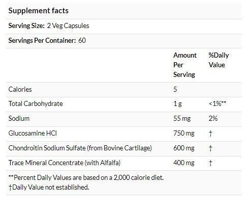Click the Chondroitin Sodium Sulfate row label
This screenshot has width=247, height=211.
(x=80, y=148)
